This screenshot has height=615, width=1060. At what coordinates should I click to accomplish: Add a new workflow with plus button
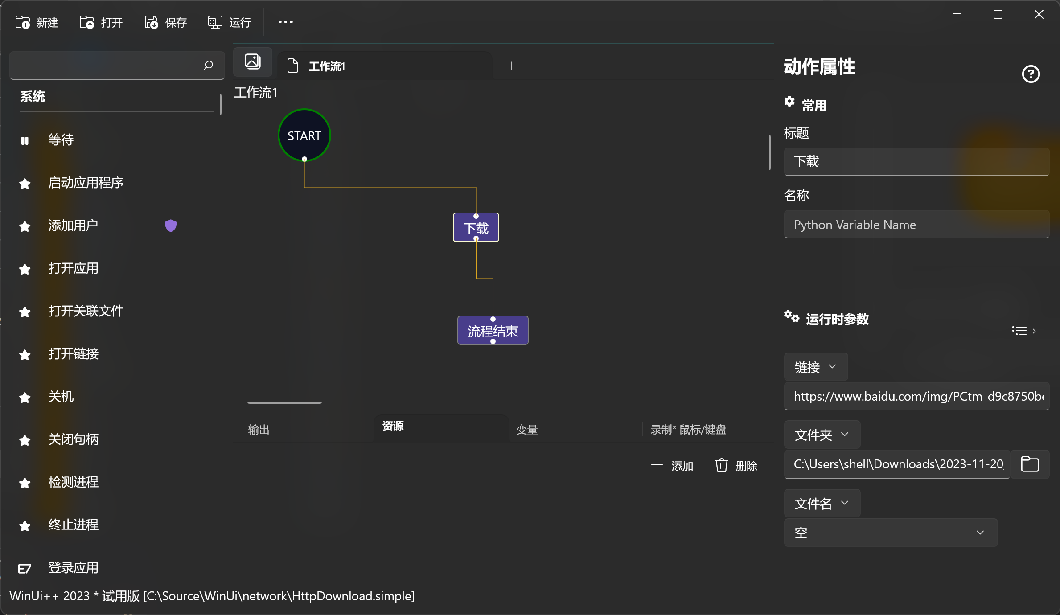(x=511, y=66)
